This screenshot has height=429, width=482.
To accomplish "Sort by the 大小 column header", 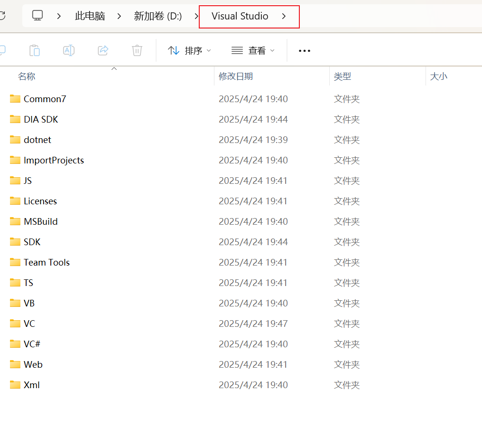I will click(x=439, y=76).
